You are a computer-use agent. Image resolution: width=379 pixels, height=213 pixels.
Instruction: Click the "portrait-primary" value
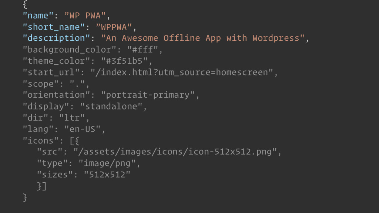[x=148, y=95]
